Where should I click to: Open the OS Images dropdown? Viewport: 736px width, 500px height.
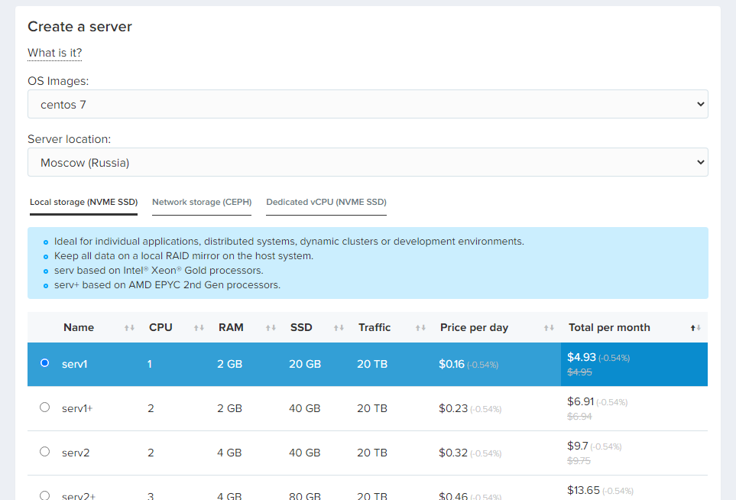[368, 104]
